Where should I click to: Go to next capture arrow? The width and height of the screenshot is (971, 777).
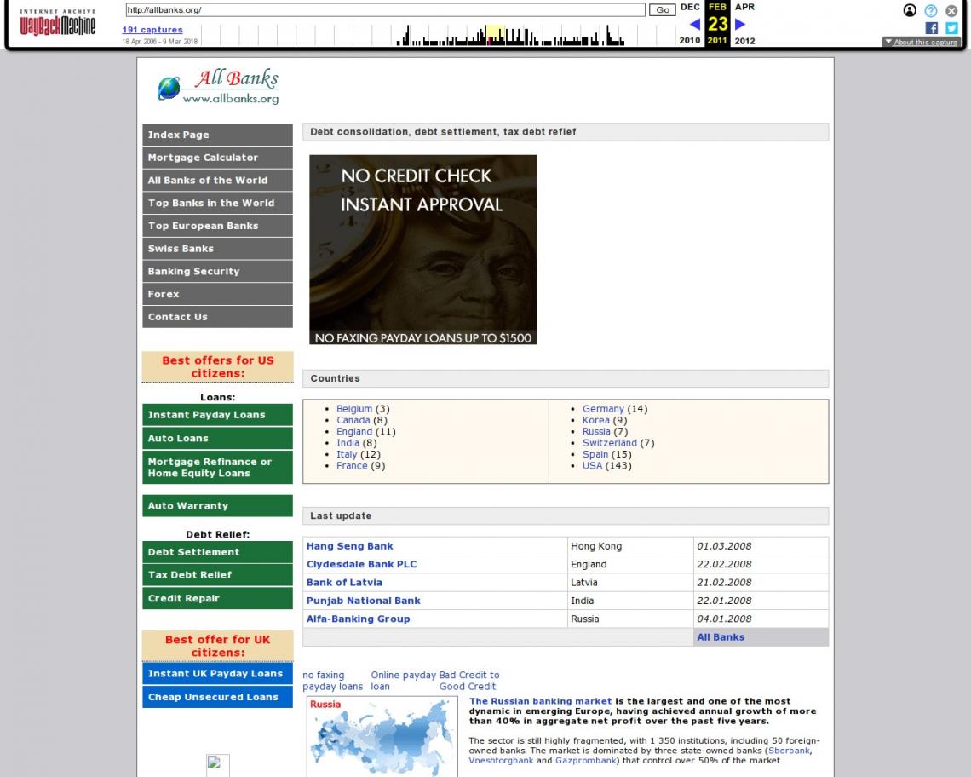740,24
